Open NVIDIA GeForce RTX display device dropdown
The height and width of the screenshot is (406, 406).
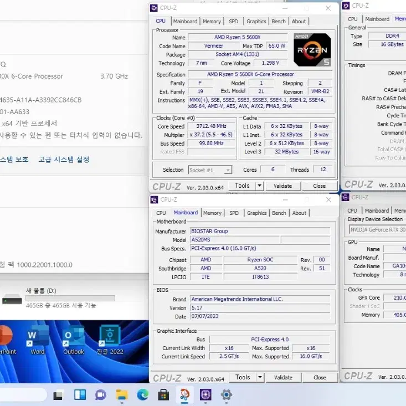coord(378,230)
